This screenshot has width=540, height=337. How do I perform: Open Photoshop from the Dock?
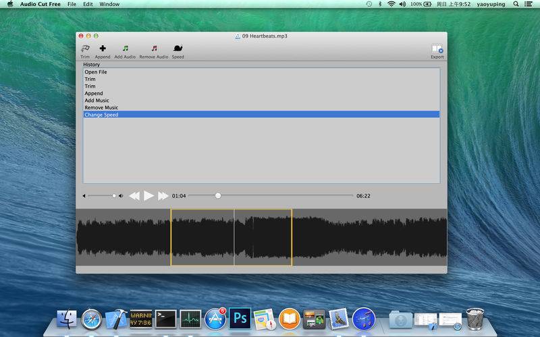240,317
